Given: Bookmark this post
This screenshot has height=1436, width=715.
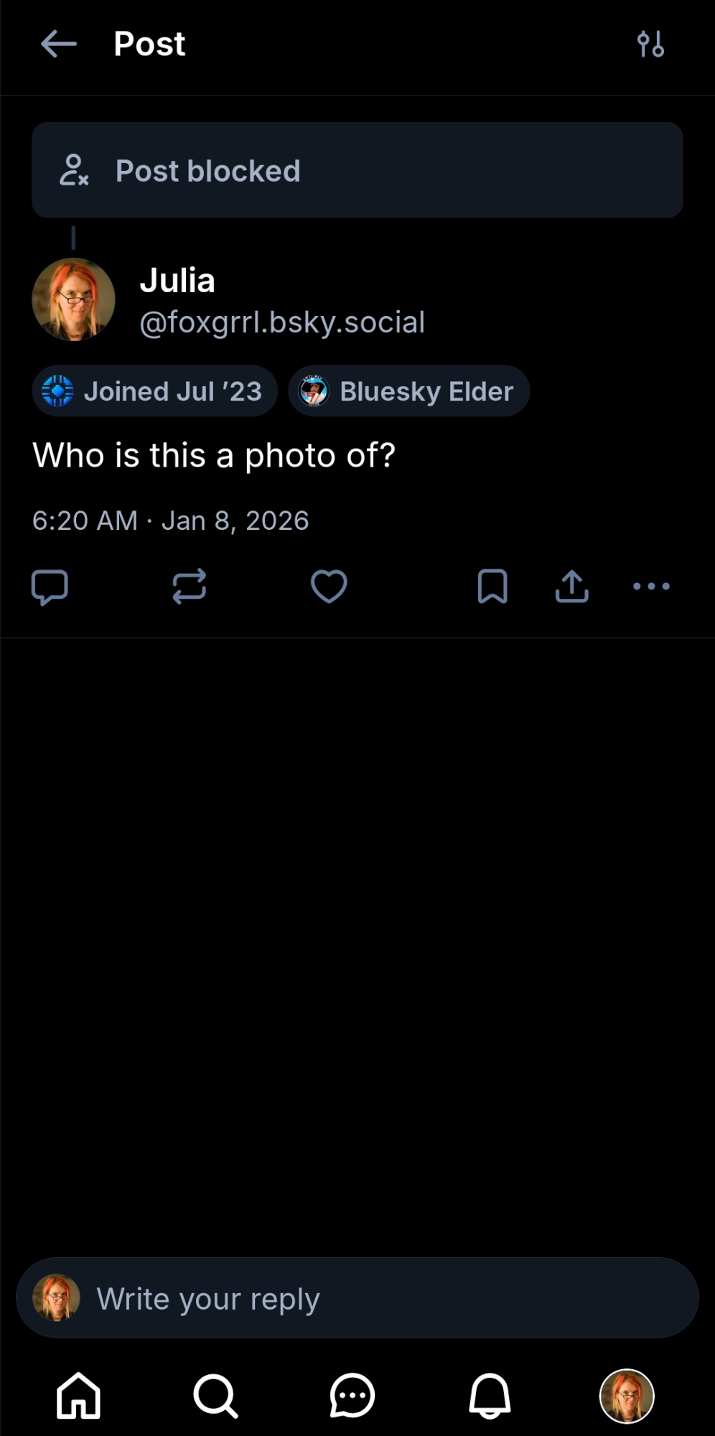Looking at the screenshot, I should pos(492,587).
